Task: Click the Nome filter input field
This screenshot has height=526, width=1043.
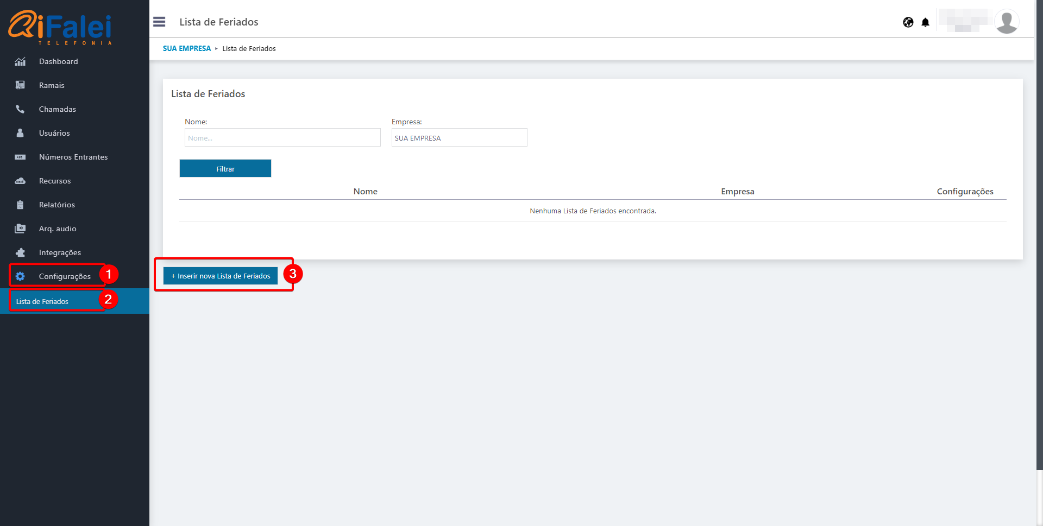Action: 282,137
